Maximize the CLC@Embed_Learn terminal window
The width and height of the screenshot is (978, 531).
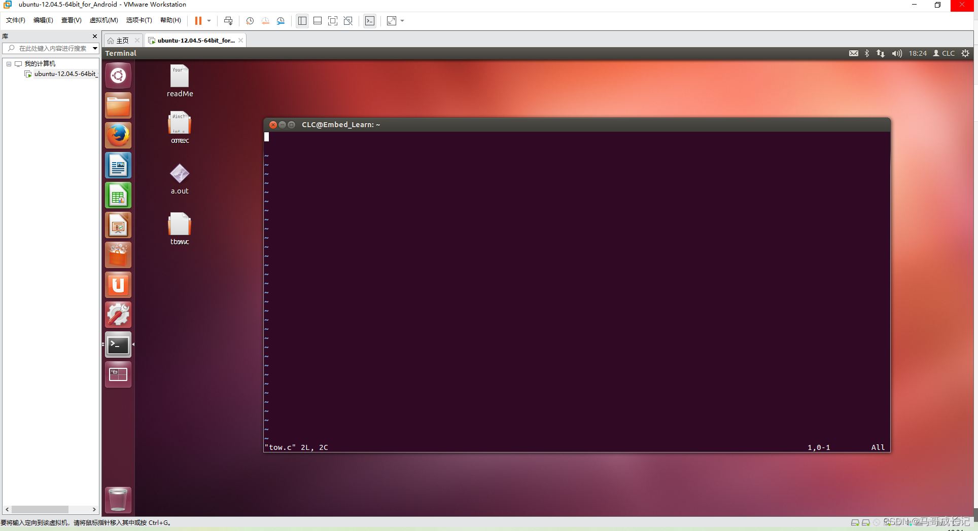pyautogui.click(x=291, y=125)
